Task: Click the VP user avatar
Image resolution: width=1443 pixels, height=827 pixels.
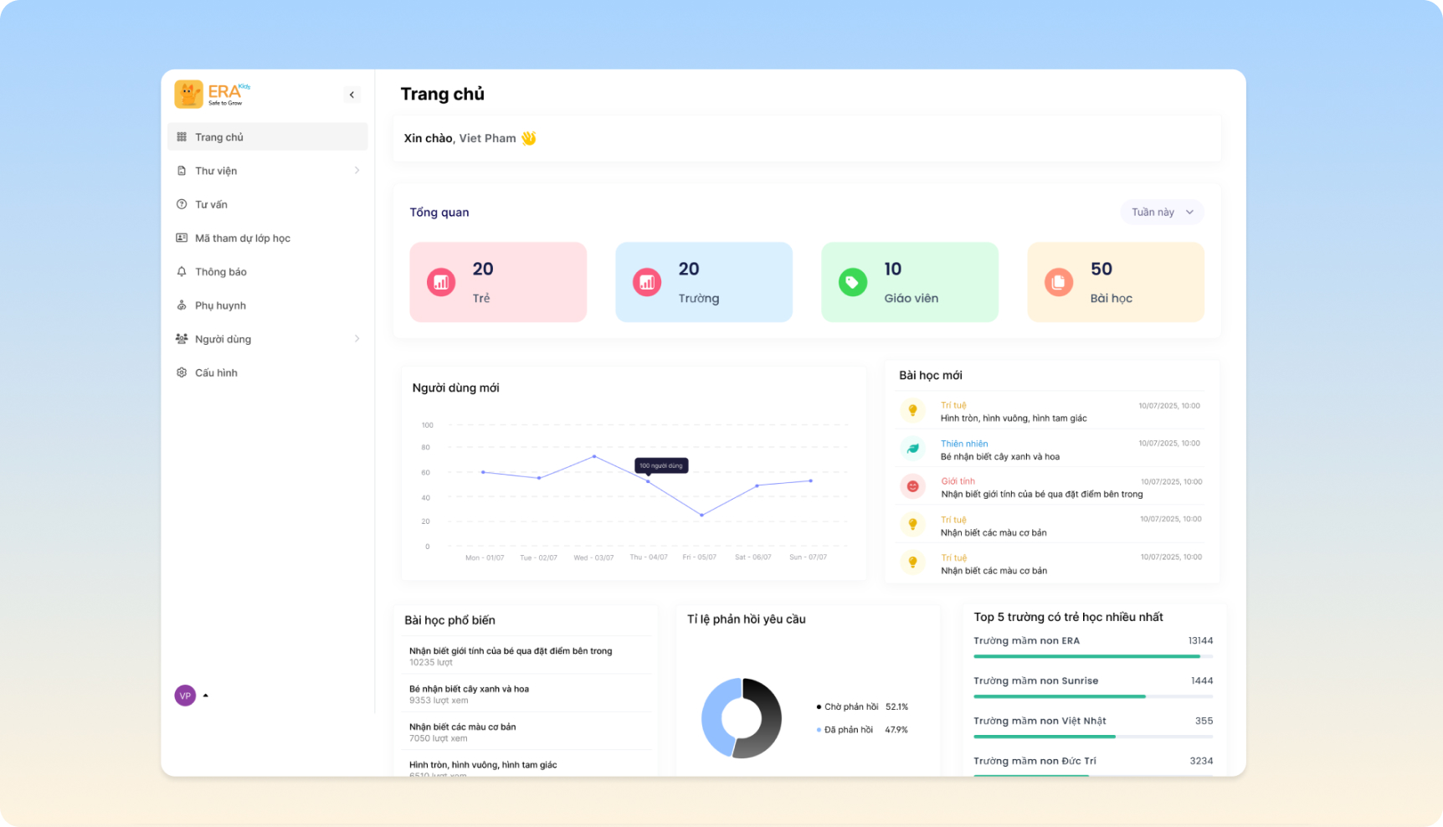Action: [x=185, y=696]
